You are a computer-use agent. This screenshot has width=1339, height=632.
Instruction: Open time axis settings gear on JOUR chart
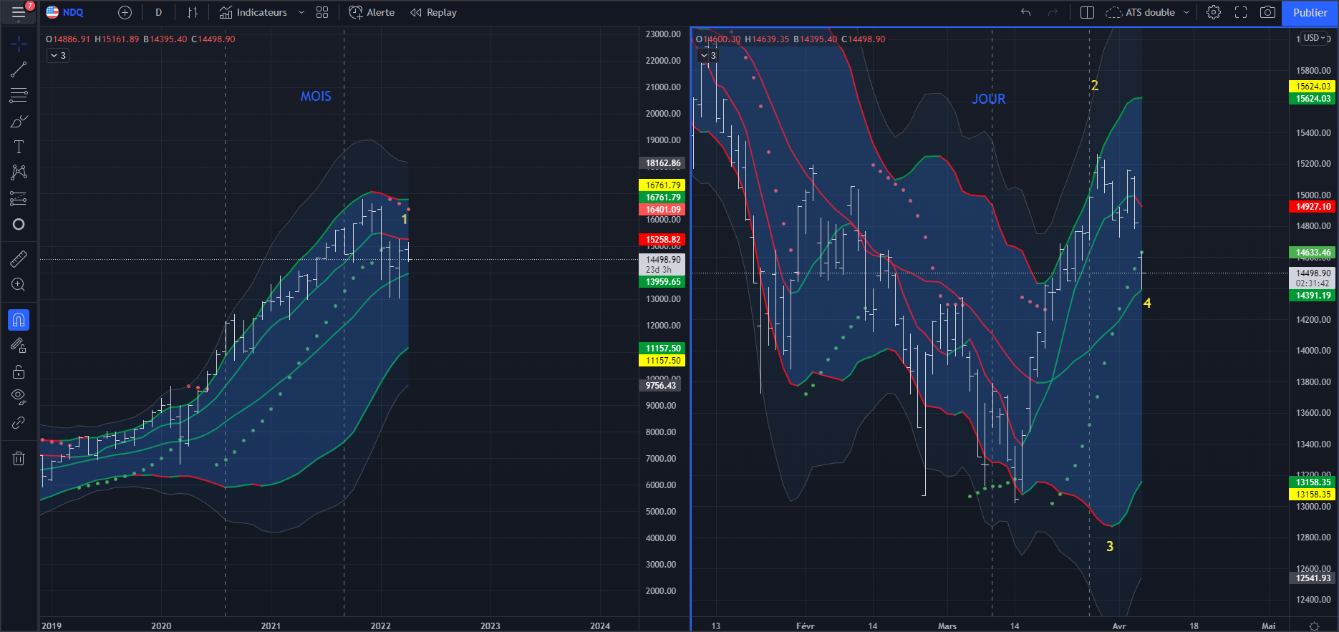pyautogui.click(x=1314, y=626)
